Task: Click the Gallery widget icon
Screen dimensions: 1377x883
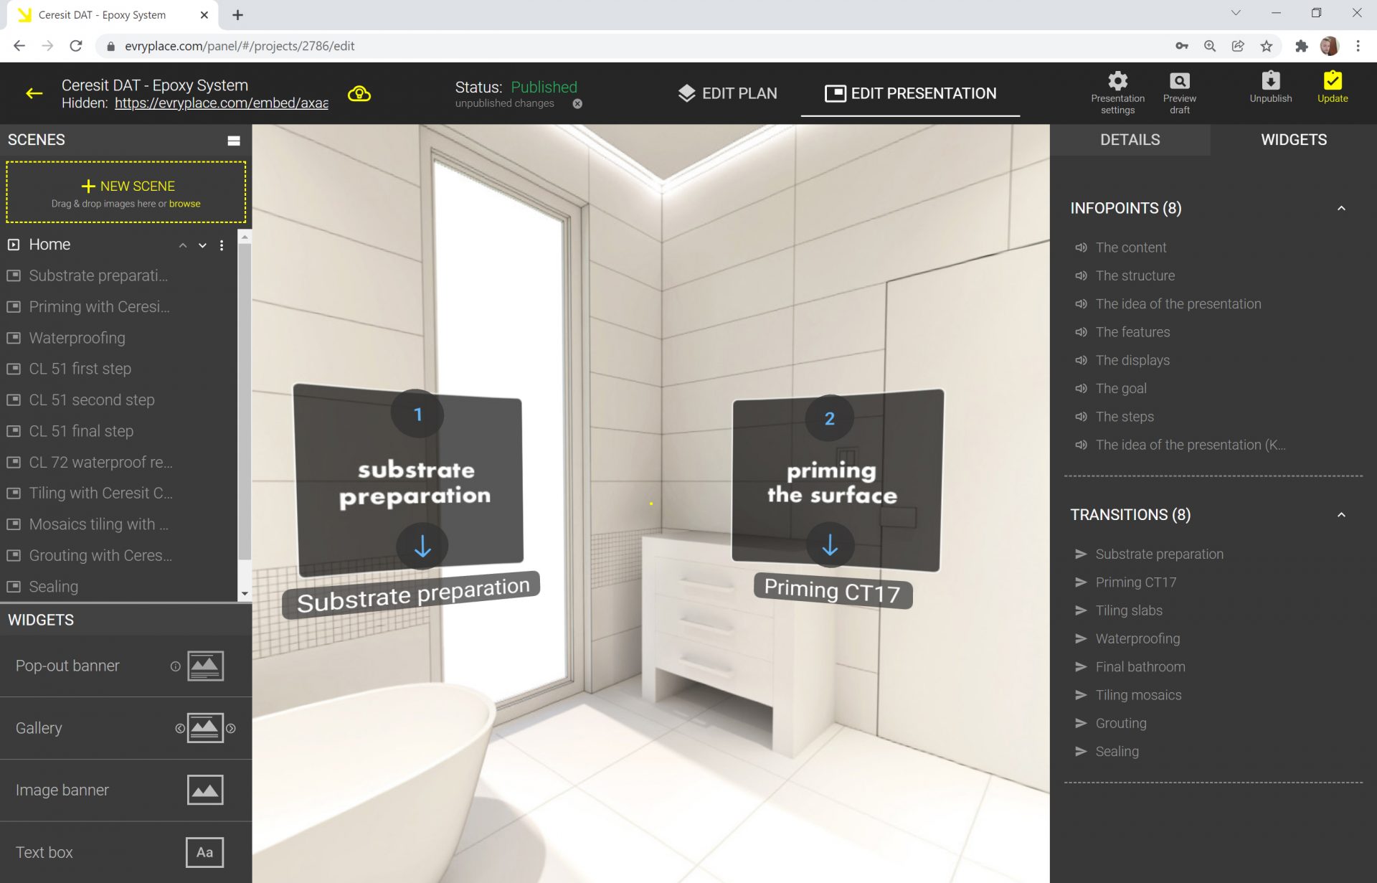Action: pos(205,728)
